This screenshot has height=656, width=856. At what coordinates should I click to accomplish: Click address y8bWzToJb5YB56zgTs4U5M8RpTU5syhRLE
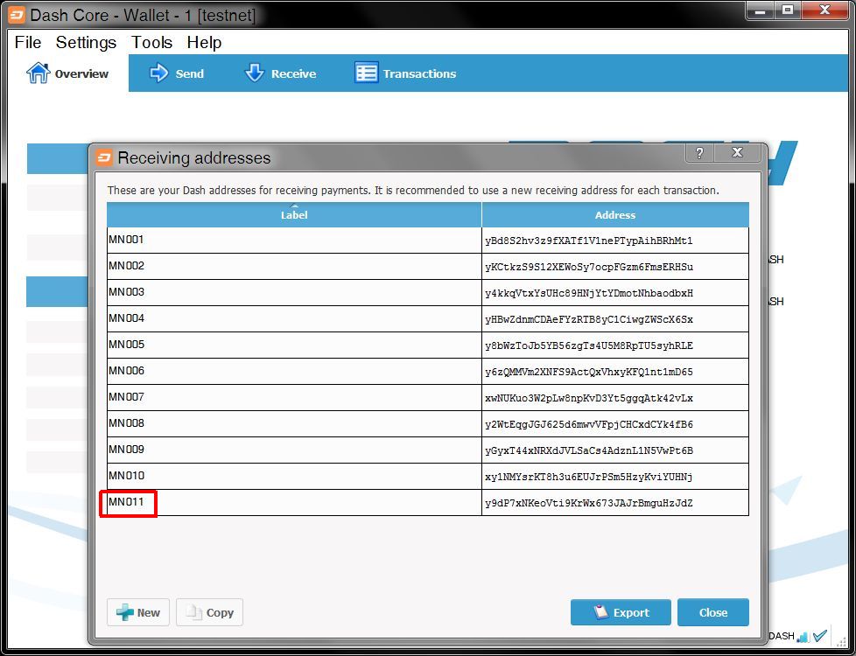[x=588, y=345]
